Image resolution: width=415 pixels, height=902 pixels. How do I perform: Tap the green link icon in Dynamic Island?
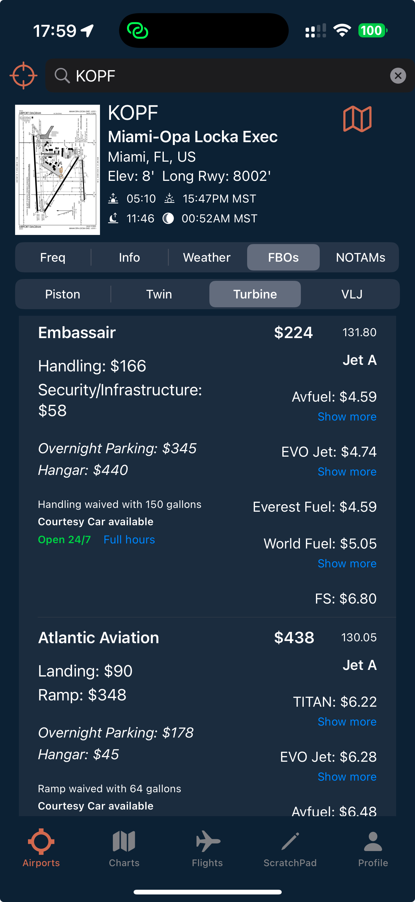click(x=137, y=31)
